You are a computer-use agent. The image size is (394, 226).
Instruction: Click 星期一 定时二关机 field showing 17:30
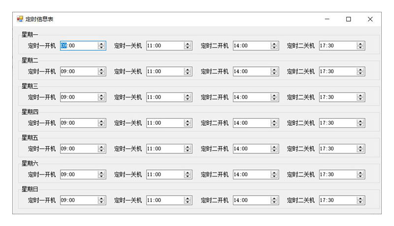coord(342,46)
